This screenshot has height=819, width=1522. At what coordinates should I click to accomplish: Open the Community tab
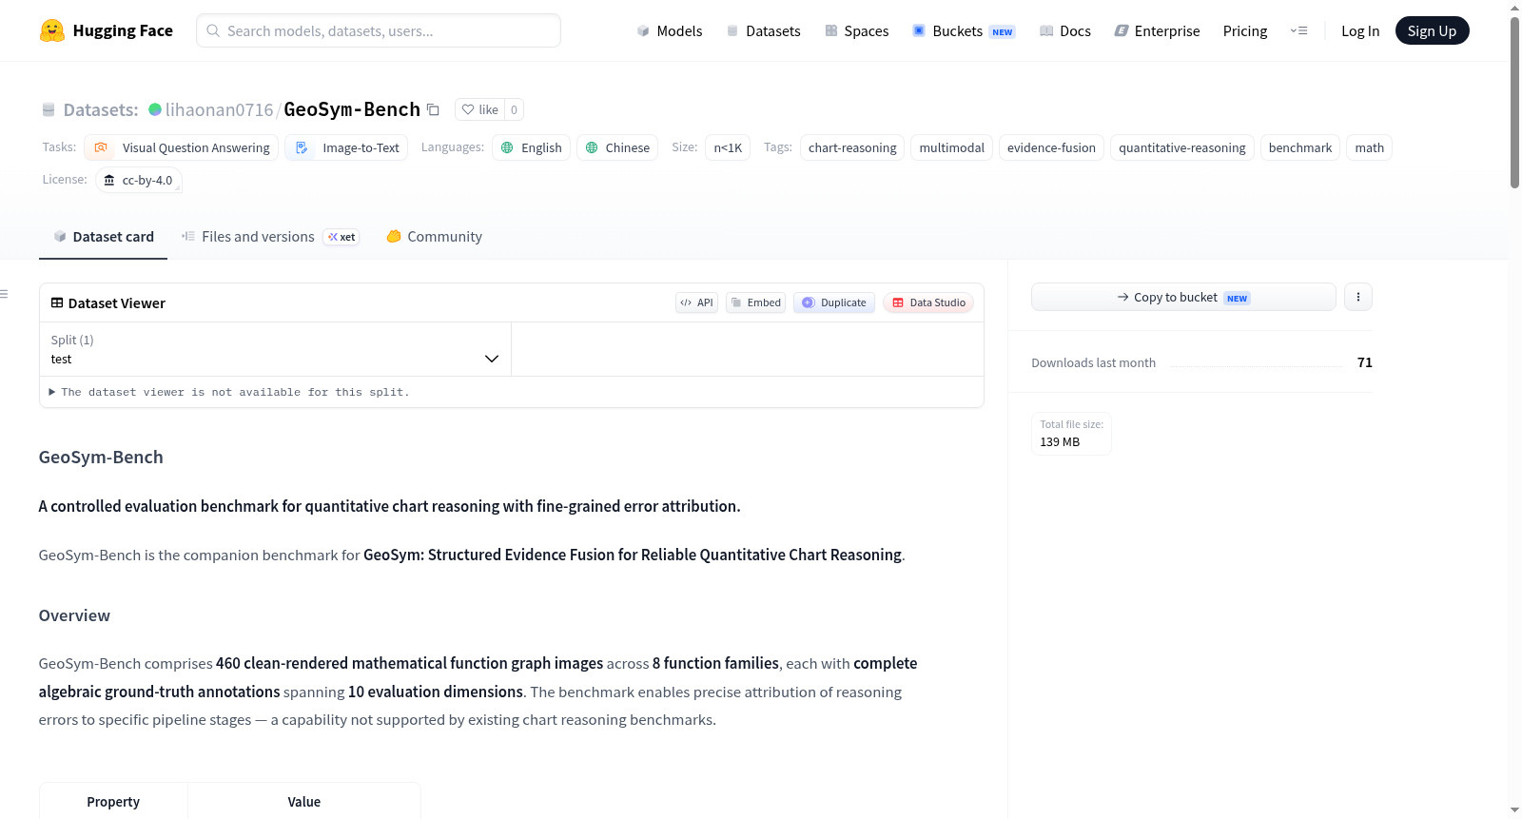pos(434,237)
